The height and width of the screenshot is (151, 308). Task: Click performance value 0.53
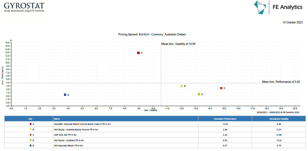(x=225, y=140)
